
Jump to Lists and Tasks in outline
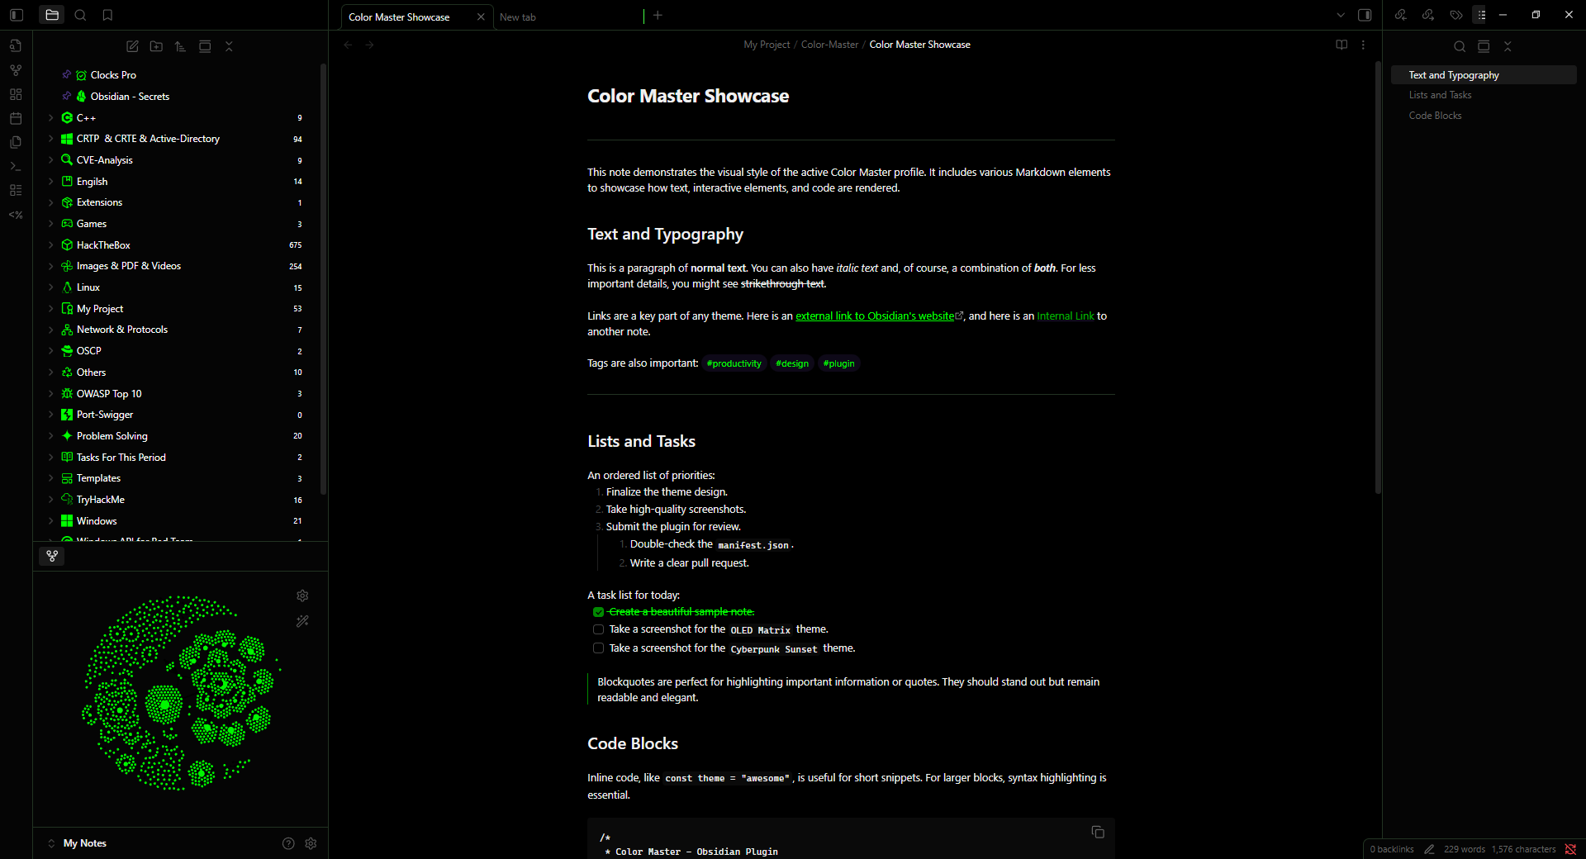(1440, 95)
